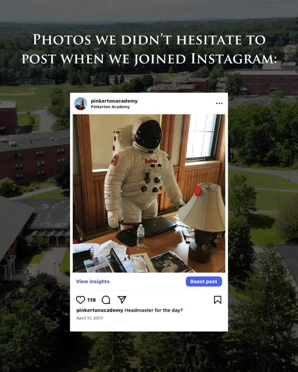Share the post with the paper plane icon
This screenshot has height=372, width=298.
click(122, 300)
